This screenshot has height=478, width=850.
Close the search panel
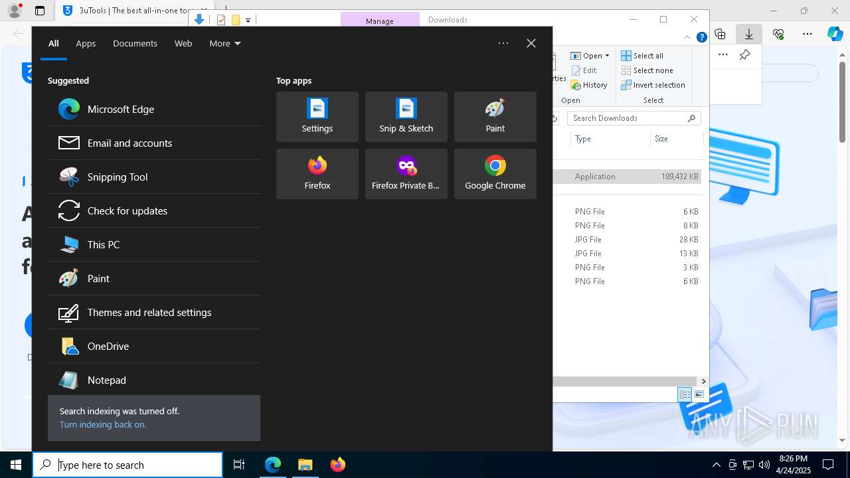[x=531, y=43]
